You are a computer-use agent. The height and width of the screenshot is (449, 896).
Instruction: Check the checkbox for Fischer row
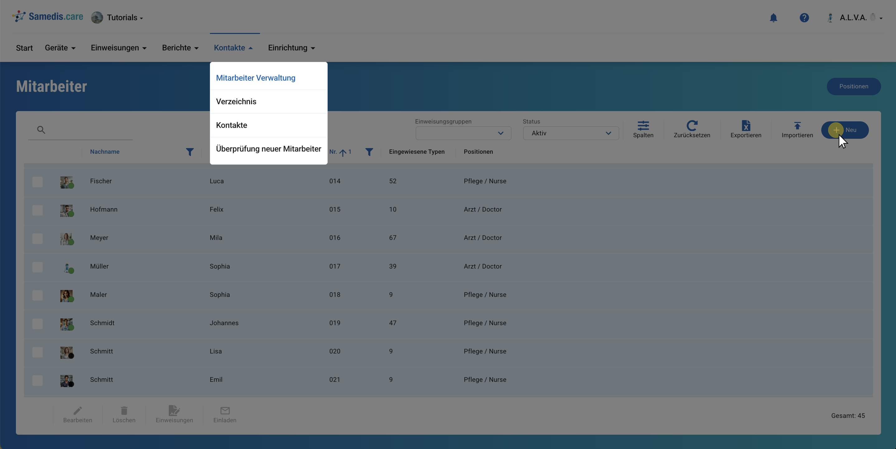click(38, 182)
